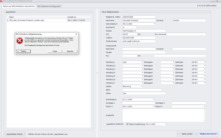Click IBAN input field
The height and width of the screenshot is (138, 221).
142,90
